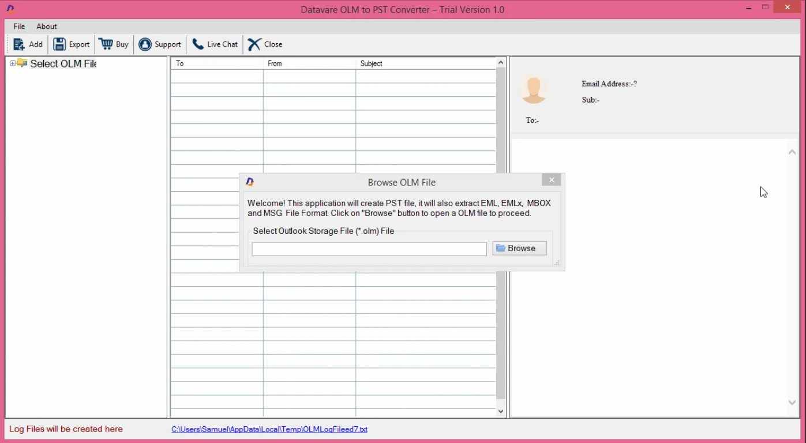Close the Browse OLM File dialog

tap(552, 180)
